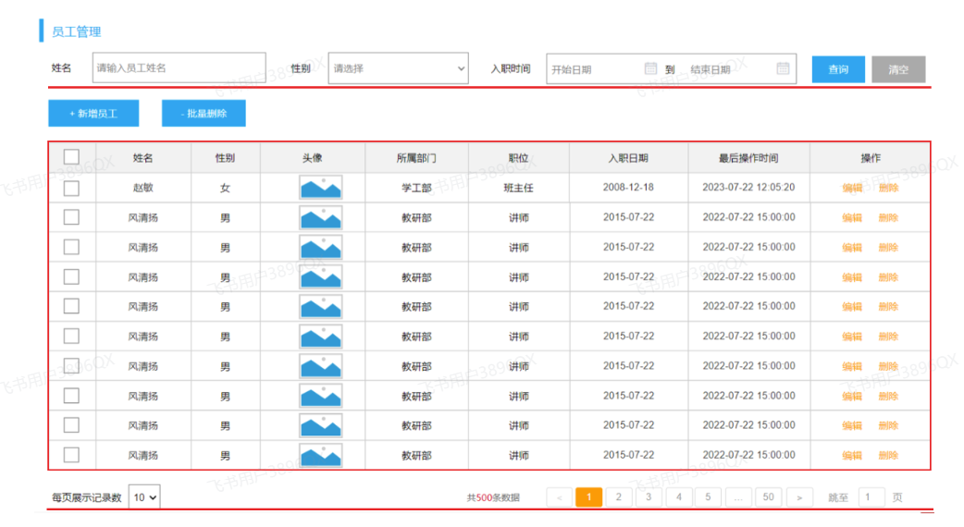Click the previous page arrow

pos(560,496)
